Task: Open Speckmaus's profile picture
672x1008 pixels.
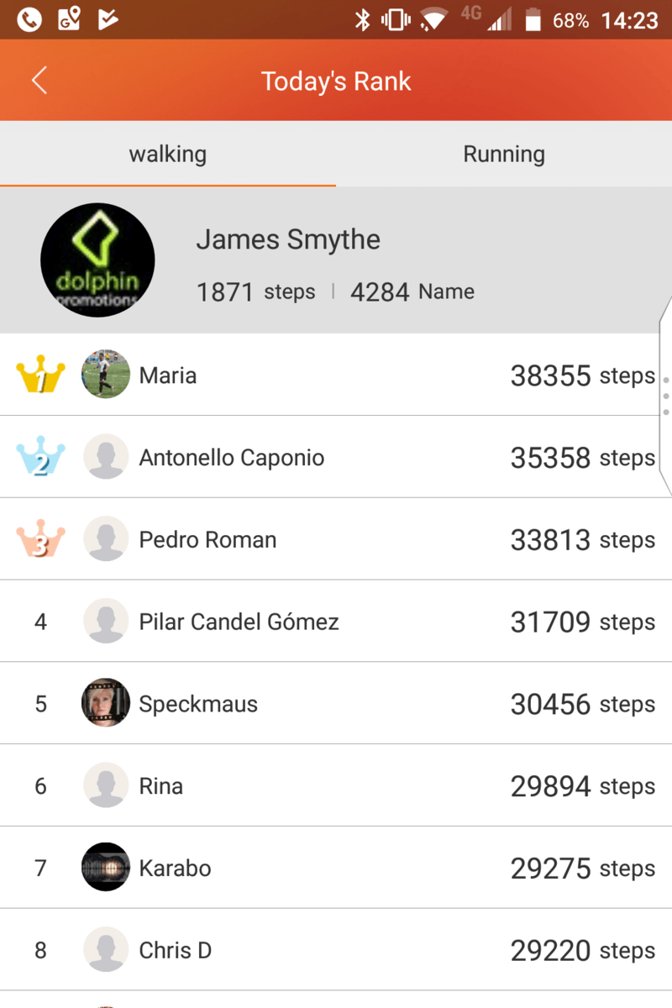Action: 106,703
